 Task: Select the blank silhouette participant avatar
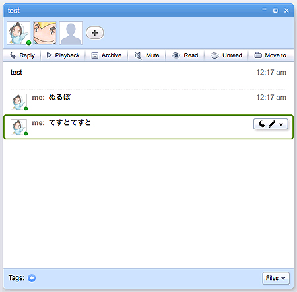click(x=71, y=33)
